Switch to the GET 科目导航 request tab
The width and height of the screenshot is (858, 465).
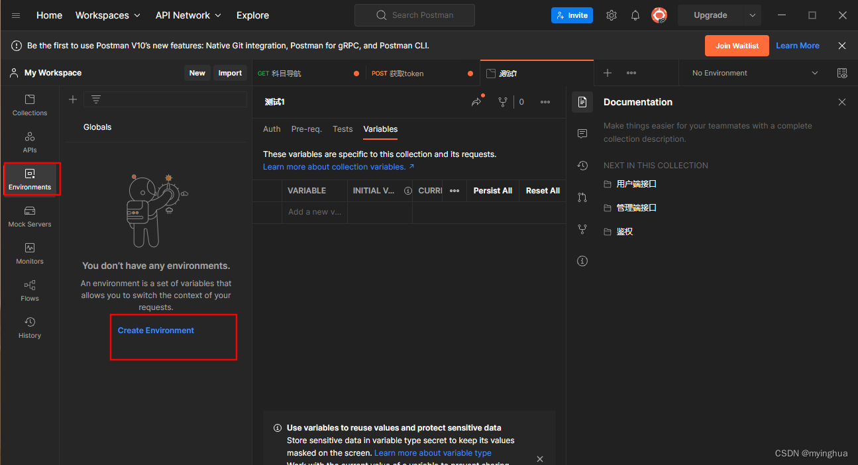309,74
